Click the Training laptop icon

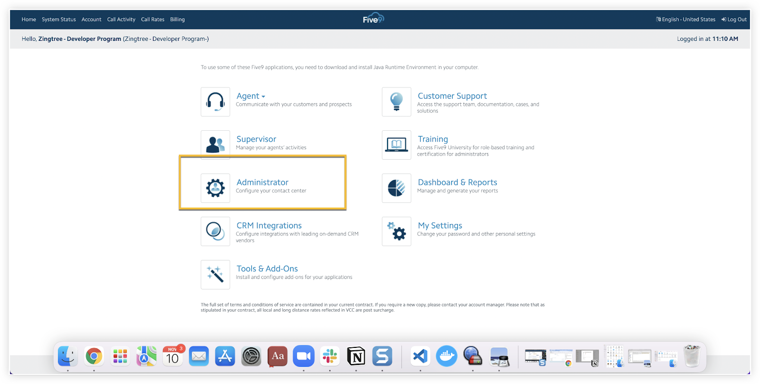coord(397,145)
